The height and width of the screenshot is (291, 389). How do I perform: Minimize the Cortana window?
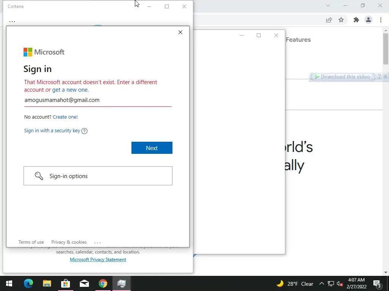pyautogui.click(x=149, y=6)
